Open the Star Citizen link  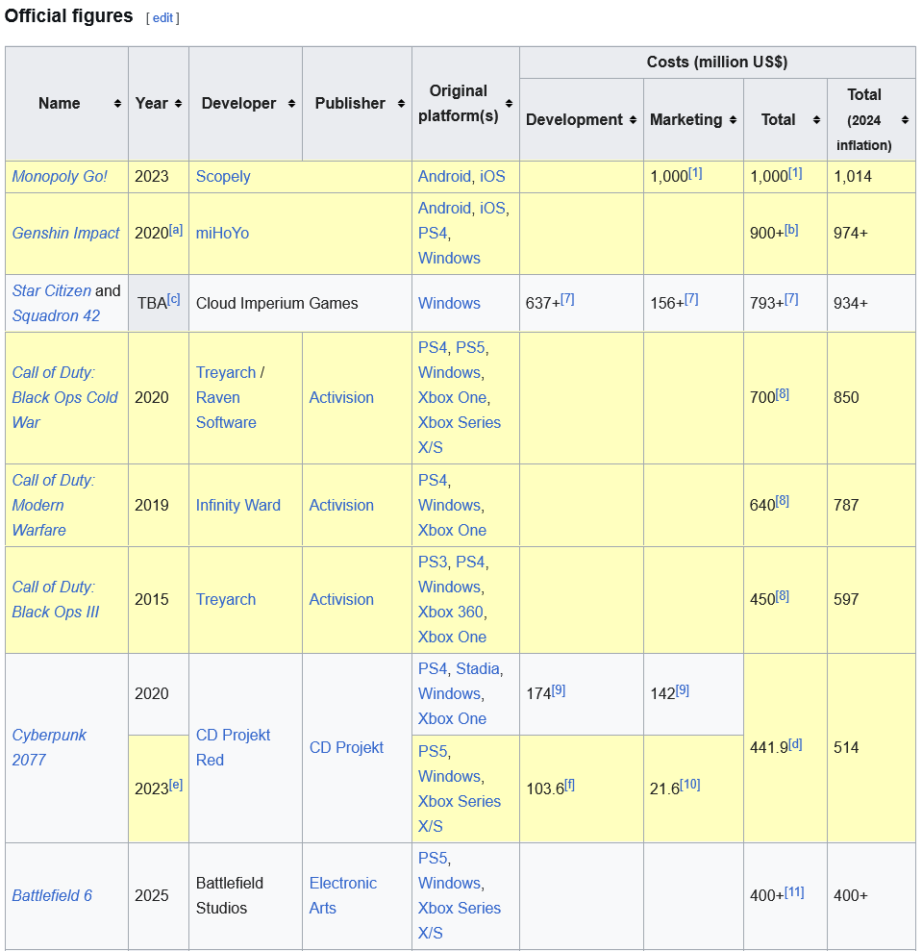52,290
